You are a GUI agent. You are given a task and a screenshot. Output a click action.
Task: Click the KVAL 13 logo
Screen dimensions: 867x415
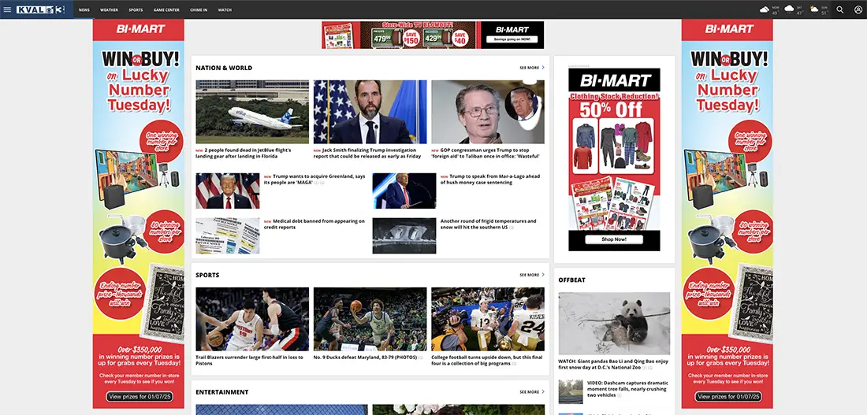[40, 9]
